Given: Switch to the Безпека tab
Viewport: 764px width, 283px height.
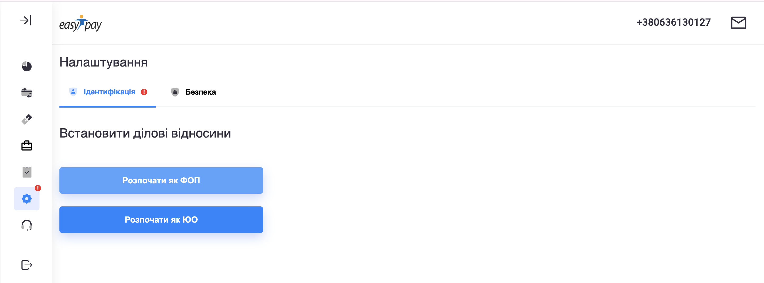Looking at the screenshot, I should click(x=201, y=92).
